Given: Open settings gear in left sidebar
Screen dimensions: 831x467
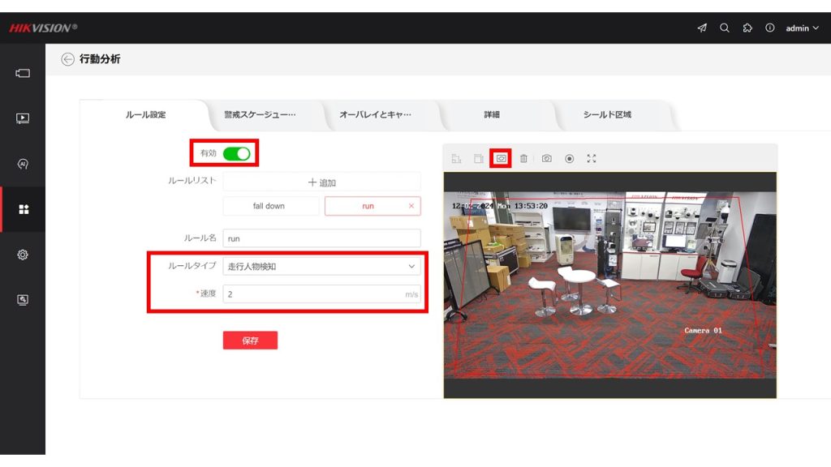Looking at the screenshot, I should click(23, 255).
